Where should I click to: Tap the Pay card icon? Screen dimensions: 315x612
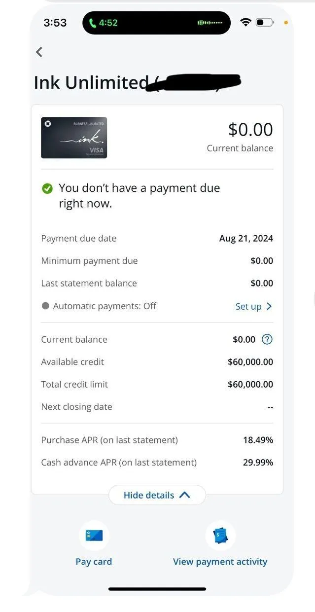click(x=94, y=535)
